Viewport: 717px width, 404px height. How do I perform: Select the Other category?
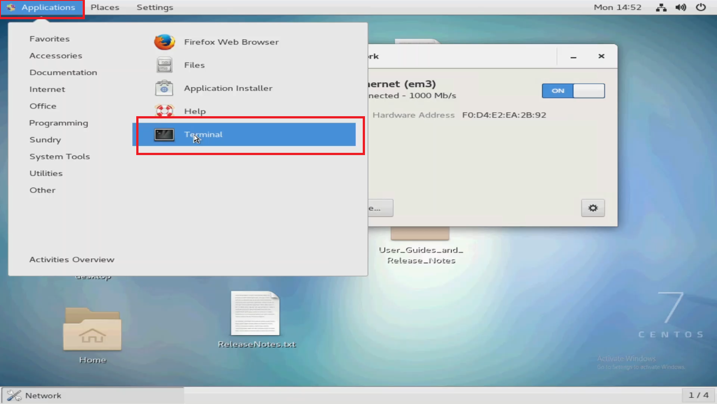click(42, 190)
